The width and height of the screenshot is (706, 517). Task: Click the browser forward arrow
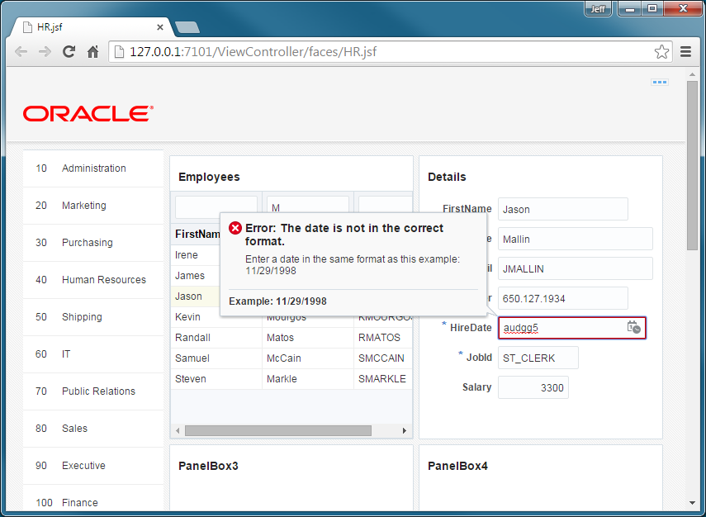coord(45,52)
